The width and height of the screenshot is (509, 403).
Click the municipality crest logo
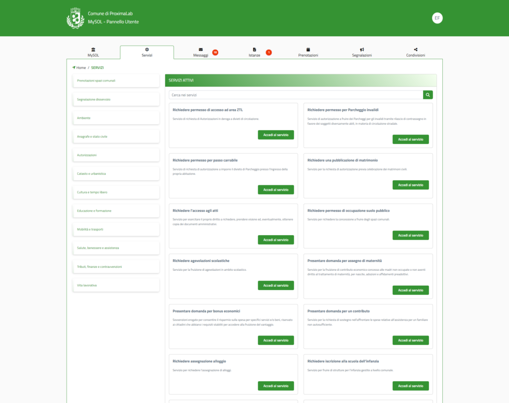pyautogui.click(x=75, y=18)
